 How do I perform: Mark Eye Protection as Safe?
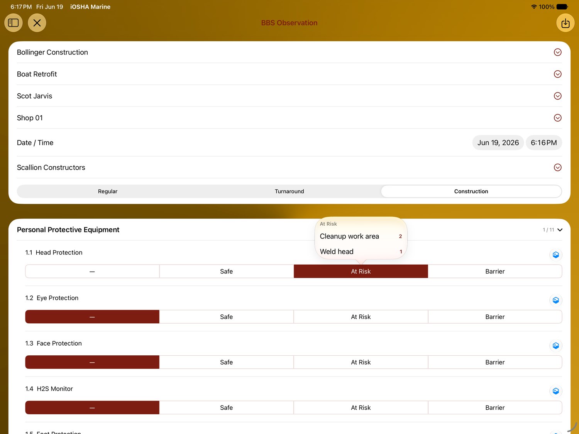coord(227,317)
